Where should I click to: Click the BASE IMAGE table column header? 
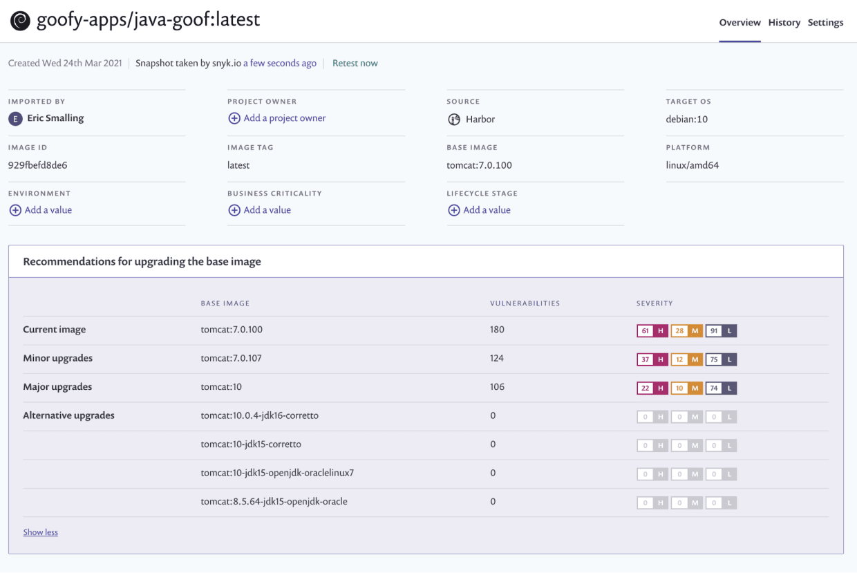[225, 303]
